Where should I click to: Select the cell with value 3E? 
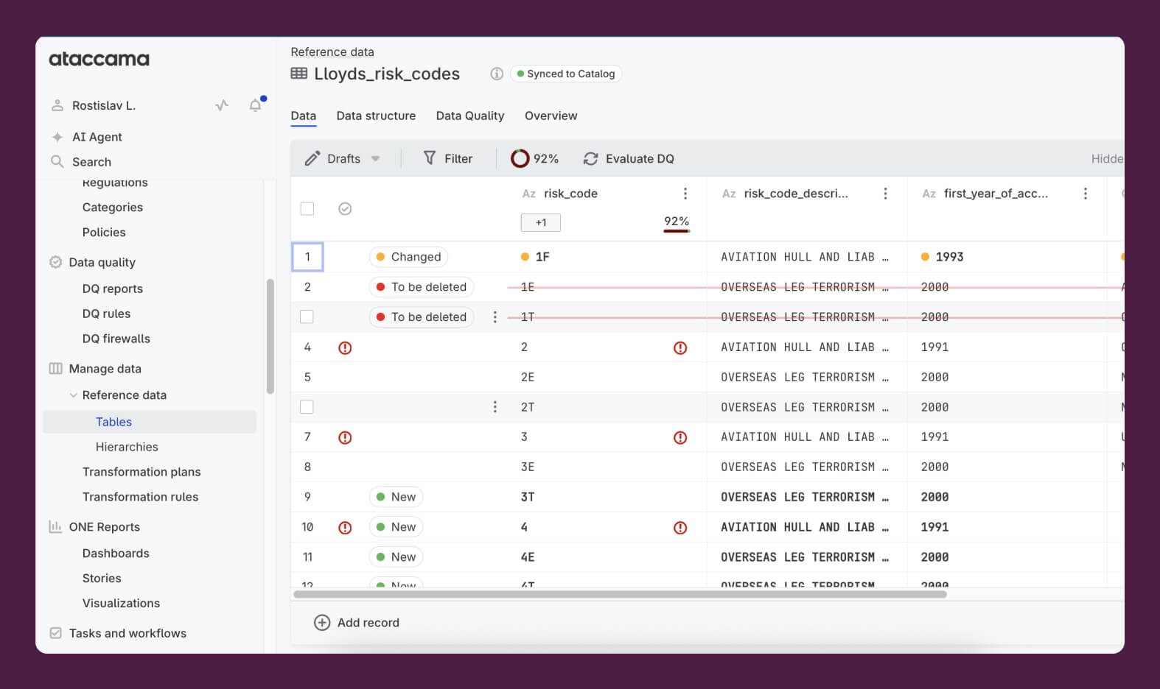[x=607, y=467]
